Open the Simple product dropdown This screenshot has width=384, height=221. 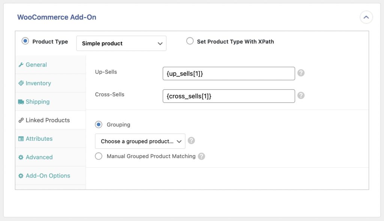121,43
